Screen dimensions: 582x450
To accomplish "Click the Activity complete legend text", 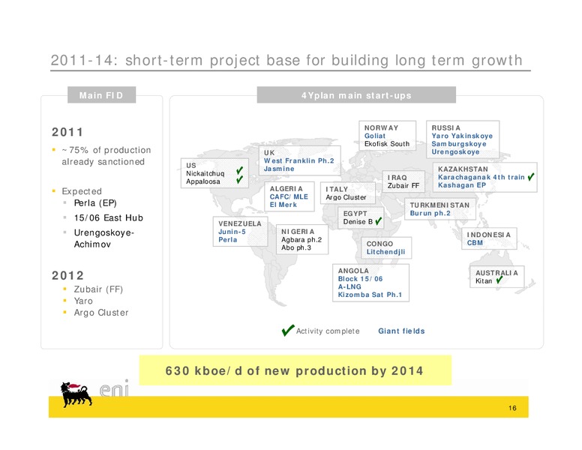I will coord(328,331).
